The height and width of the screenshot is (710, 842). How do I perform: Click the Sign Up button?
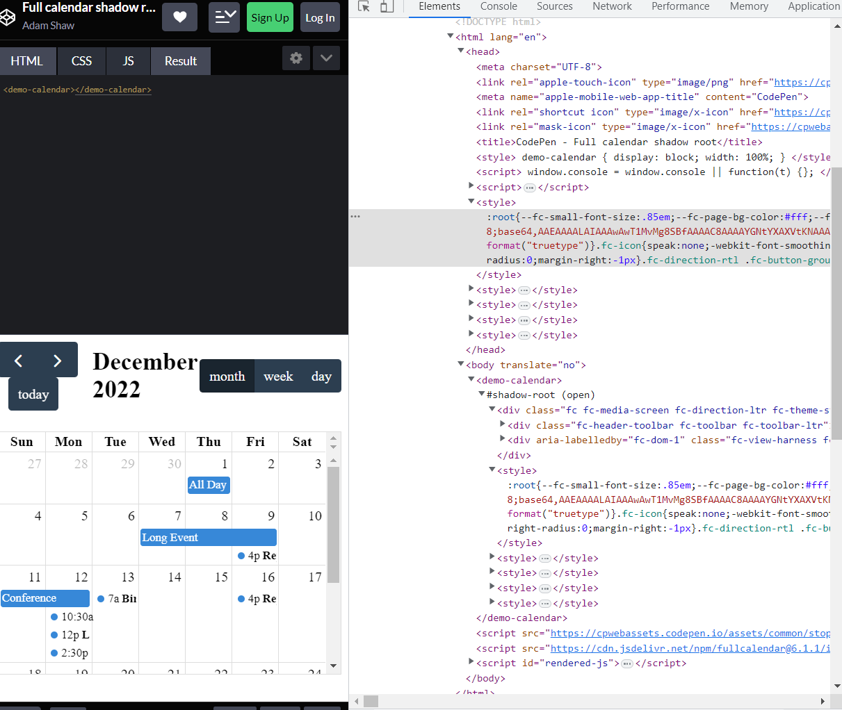pos(270,17)
